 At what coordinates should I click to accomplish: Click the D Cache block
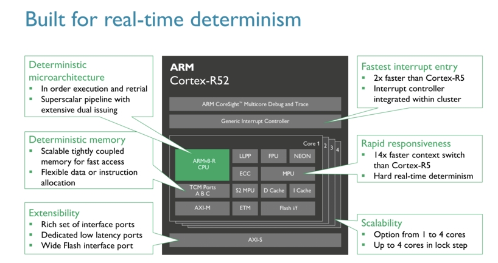click(273, 191)
